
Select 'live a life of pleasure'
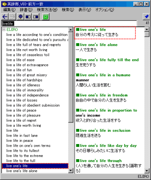(23, 115)
